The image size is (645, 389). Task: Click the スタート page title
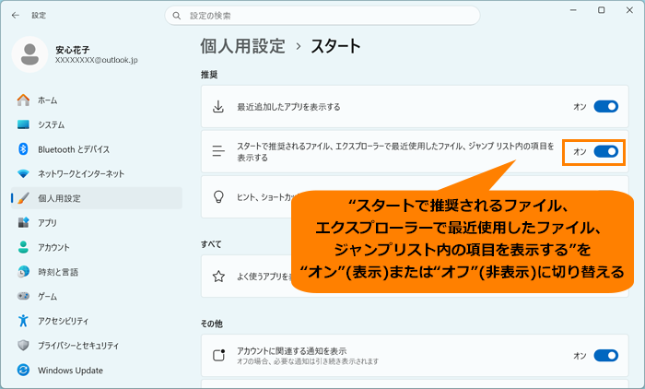(335, 46)
